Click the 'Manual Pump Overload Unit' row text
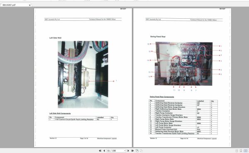This screenshot has width=249, height=153. (166, 129)
